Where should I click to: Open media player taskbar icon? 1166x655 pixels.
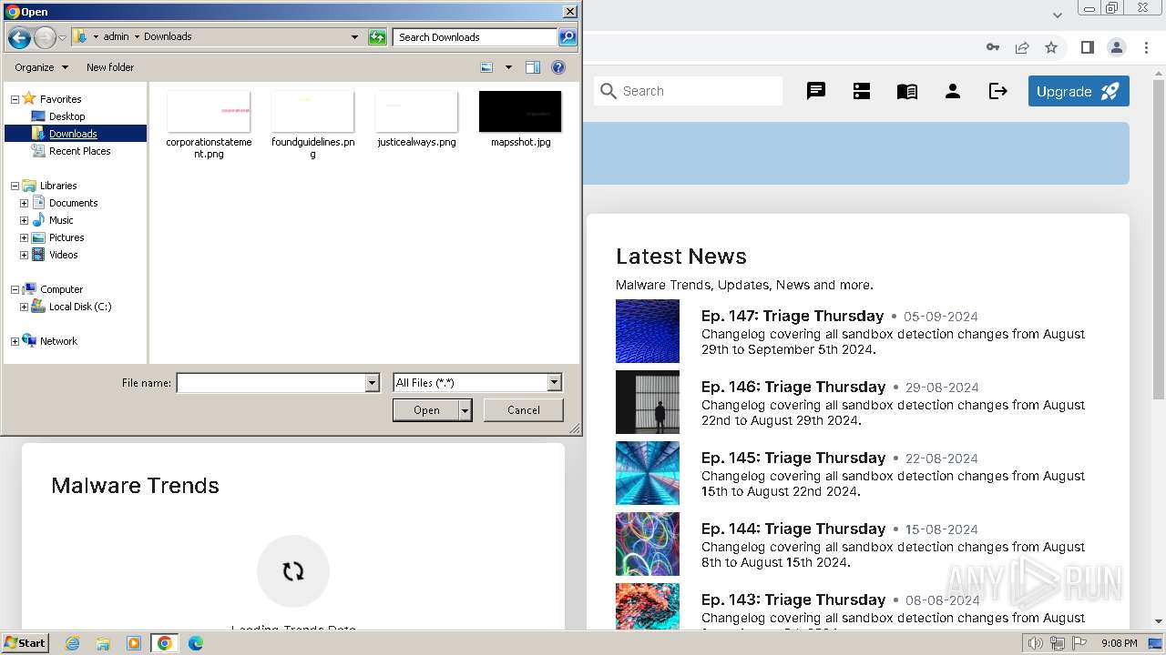pos(134,643)
